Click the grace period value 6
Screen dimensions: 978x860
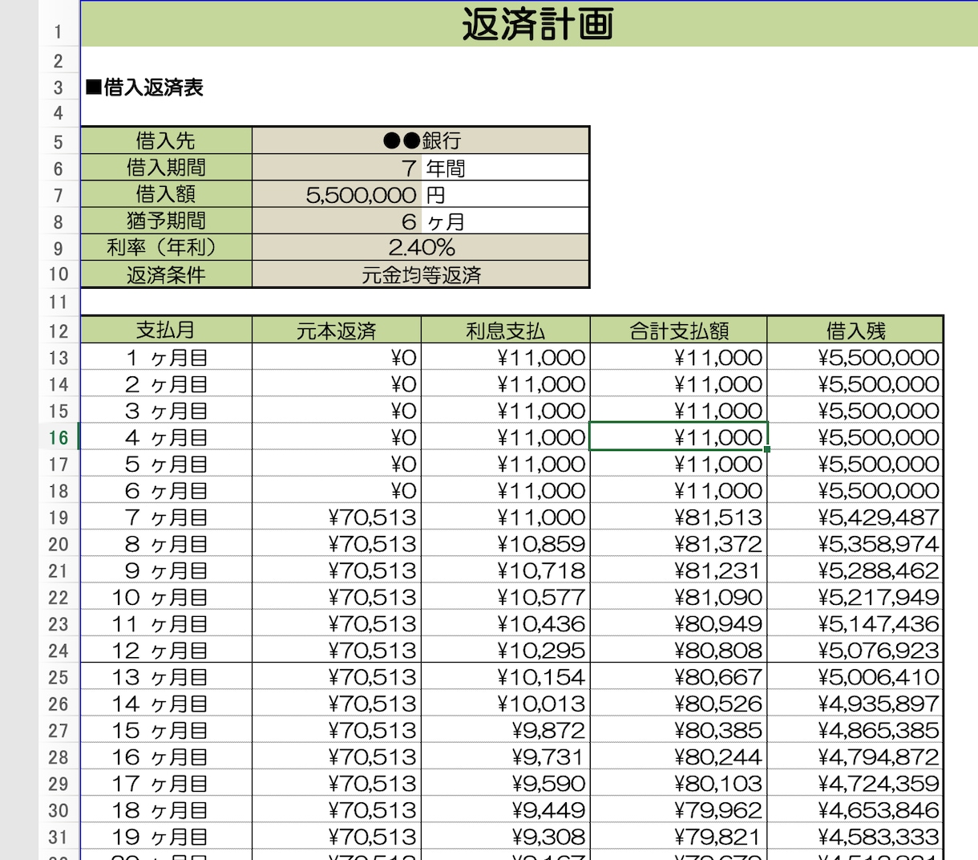tap(337, 221)
